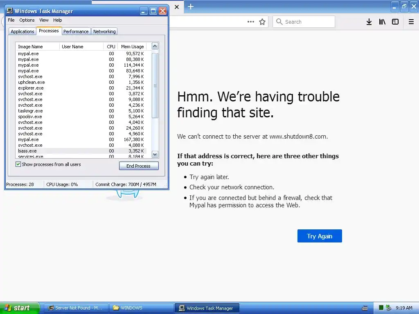419x314 pixels.
Task: Open the browser library icon
Action: (382, 22)
